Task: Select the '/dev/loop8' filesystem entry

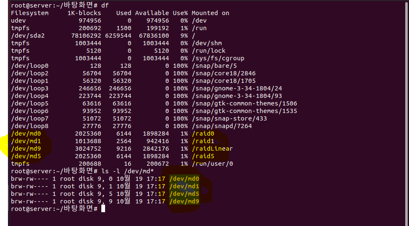Action: point(30,126)
